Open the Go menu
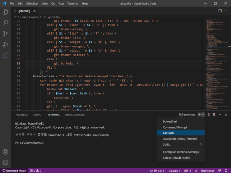This screenshot has width=231, height=173. 53,3
